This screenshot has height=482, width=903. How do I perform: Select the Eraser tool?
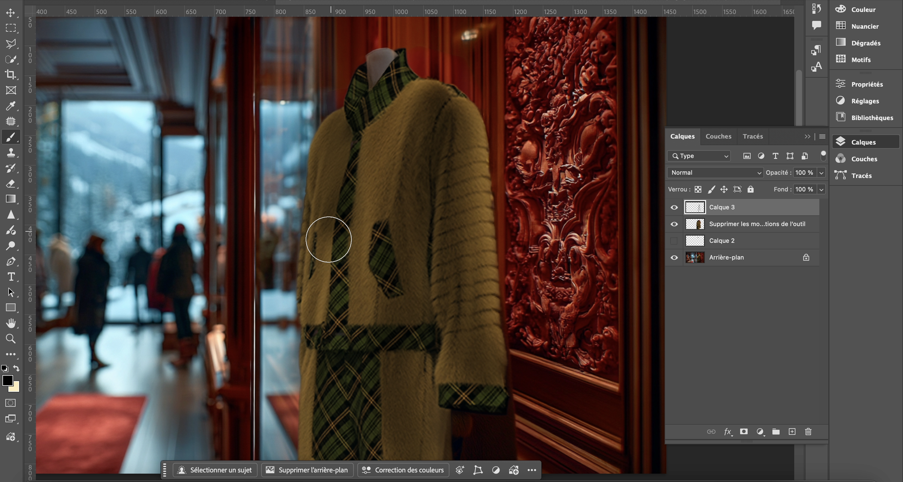coord(10,184)
